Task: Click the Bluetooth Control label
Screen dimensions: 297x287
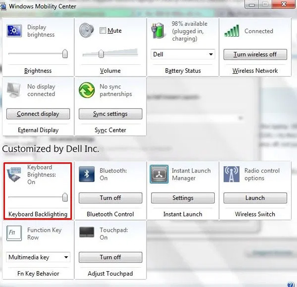Action: [110, 214]
